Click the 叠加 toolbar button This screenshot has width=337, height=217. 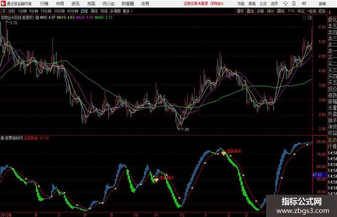click(x=250, y=11)
